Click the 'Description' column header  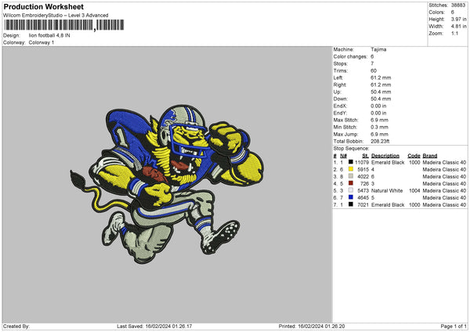tap(385, 156)
